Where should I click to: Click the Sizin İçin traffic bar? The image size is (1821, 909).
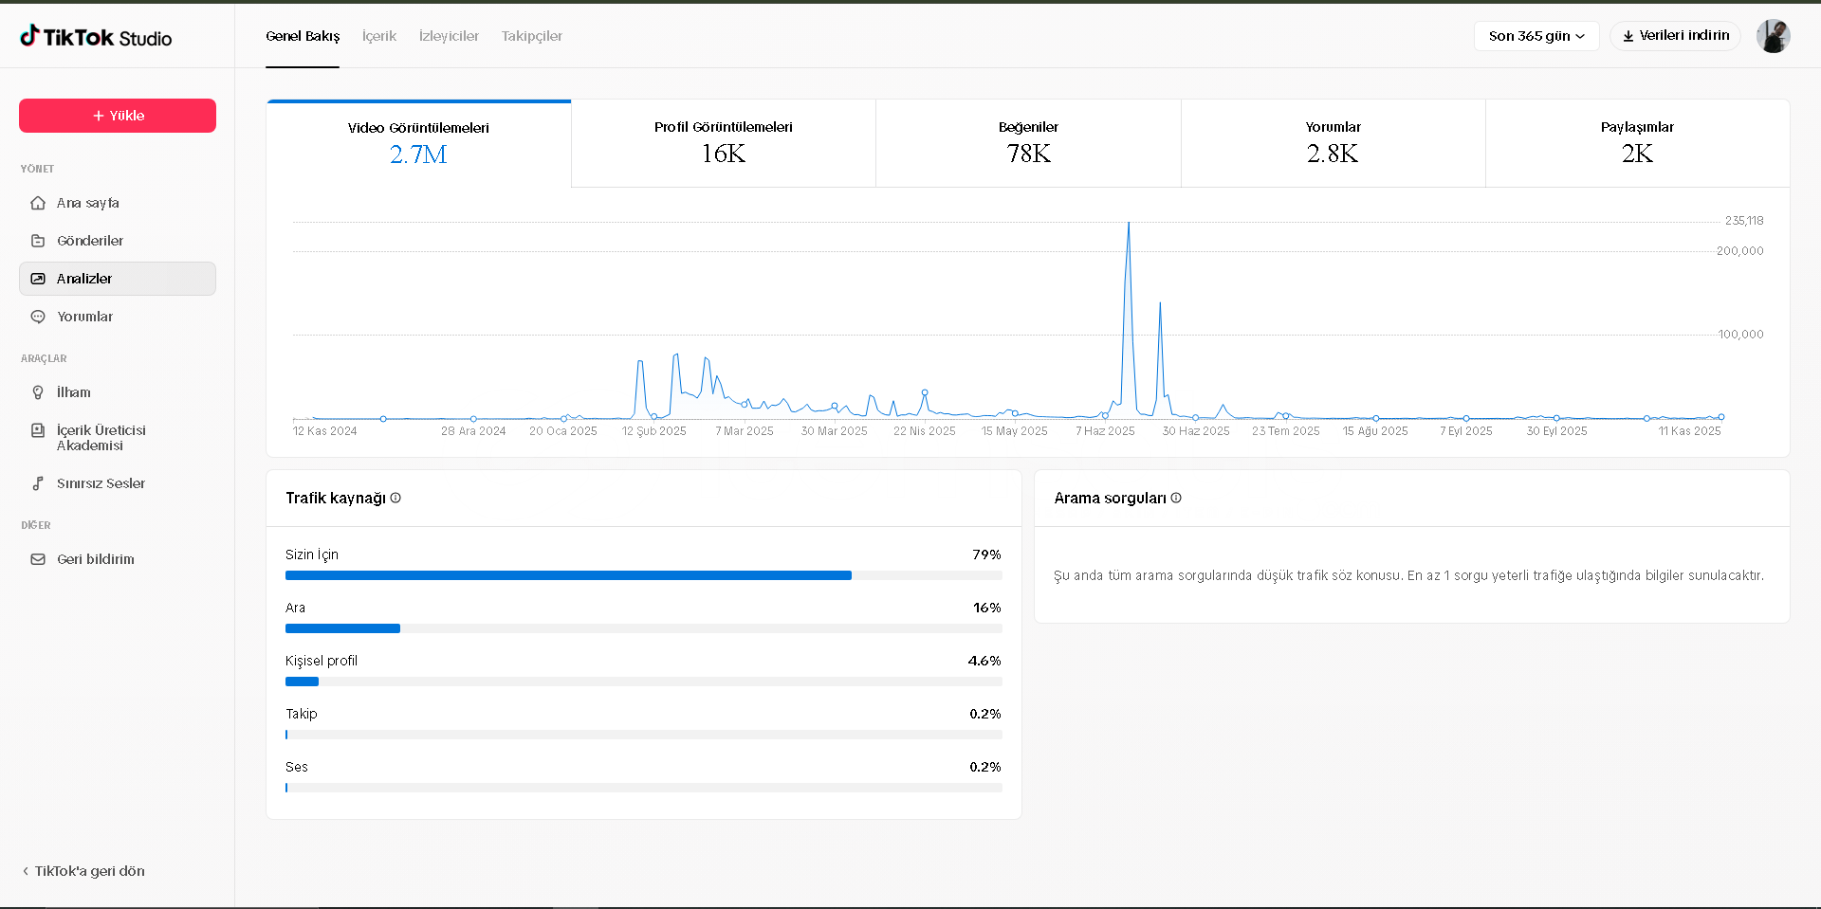point(568,575)
